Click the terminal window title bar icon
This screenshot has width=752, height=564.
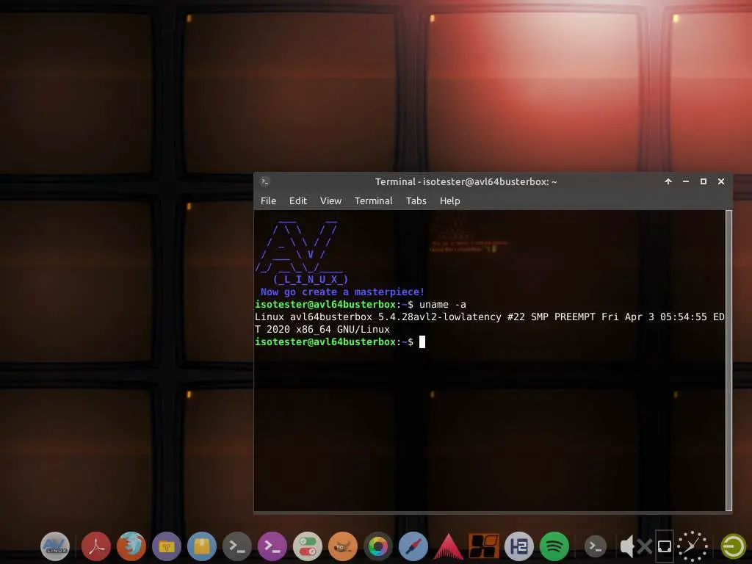[264, 181]
